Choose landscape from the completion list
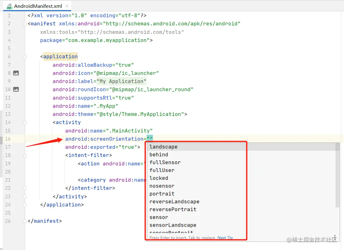344x250 pixels. click(x=241, y=147)
